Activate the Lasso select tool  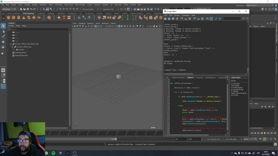pyautogui.click(x=3, y=32)
